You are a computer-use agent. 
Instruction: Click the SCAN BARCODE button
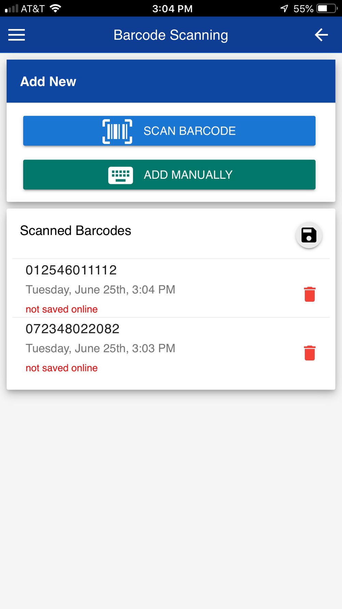tap(169, 131)
